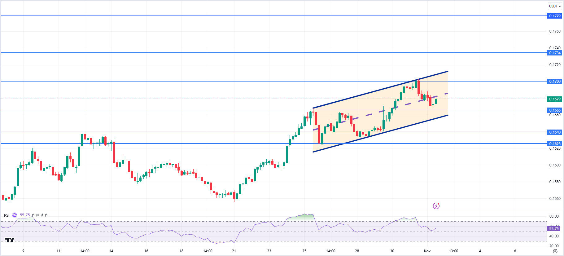Click the Nov label on time axis
Image resolution: width=564 pixels, height=256 pixels.
coord(427,251)
